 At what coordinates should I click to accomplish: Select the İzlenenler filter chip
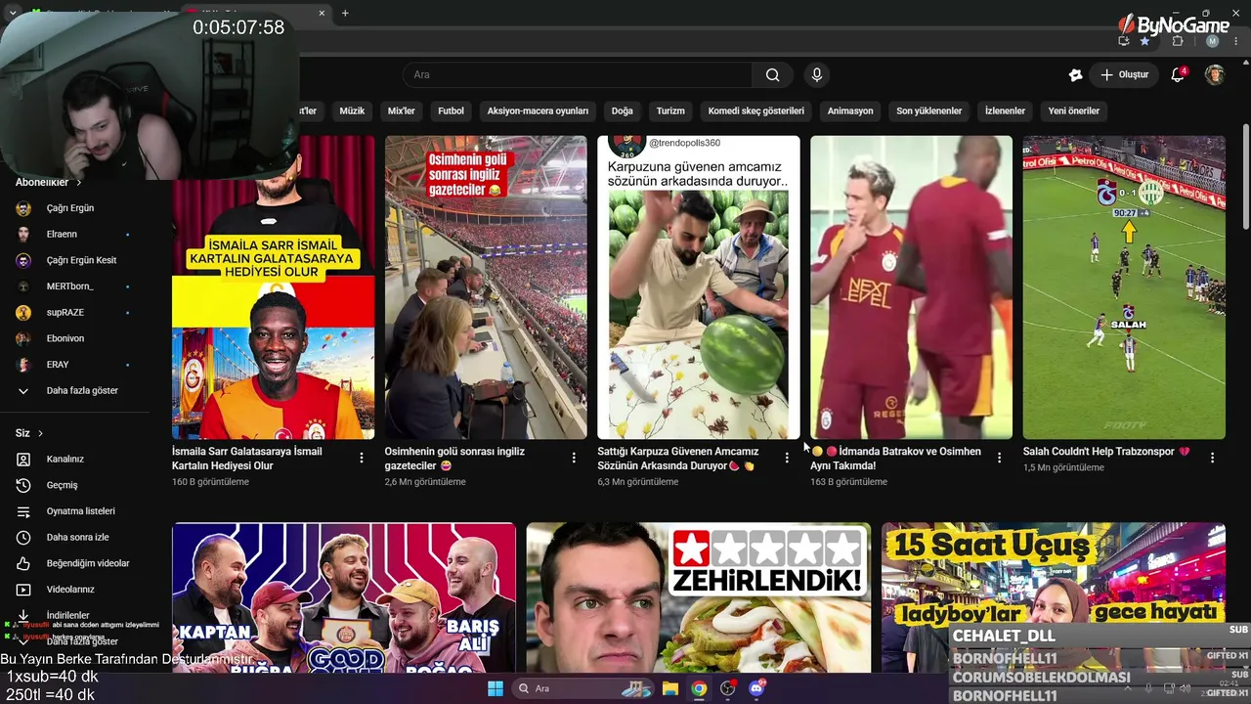coord(1005,111)
